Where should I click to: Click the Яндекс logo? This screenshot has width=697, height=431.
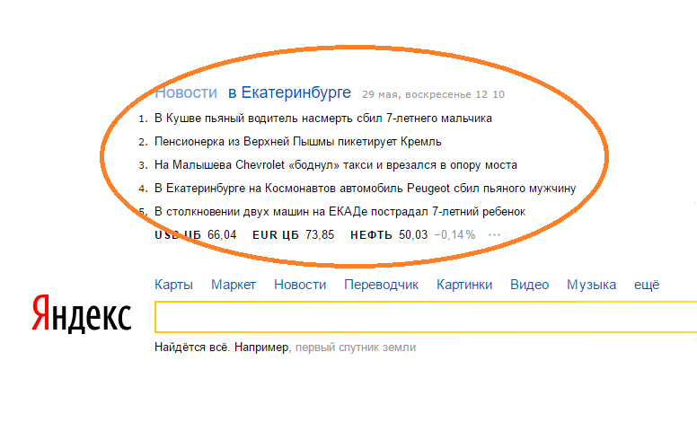tap(82, 314)
